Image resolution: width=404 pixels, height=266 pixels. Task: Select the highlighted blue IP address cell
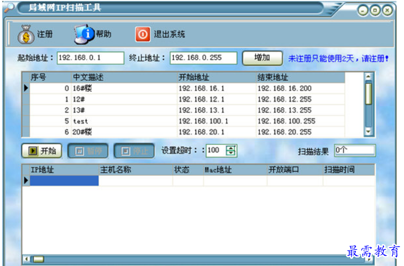click(64, 181)
